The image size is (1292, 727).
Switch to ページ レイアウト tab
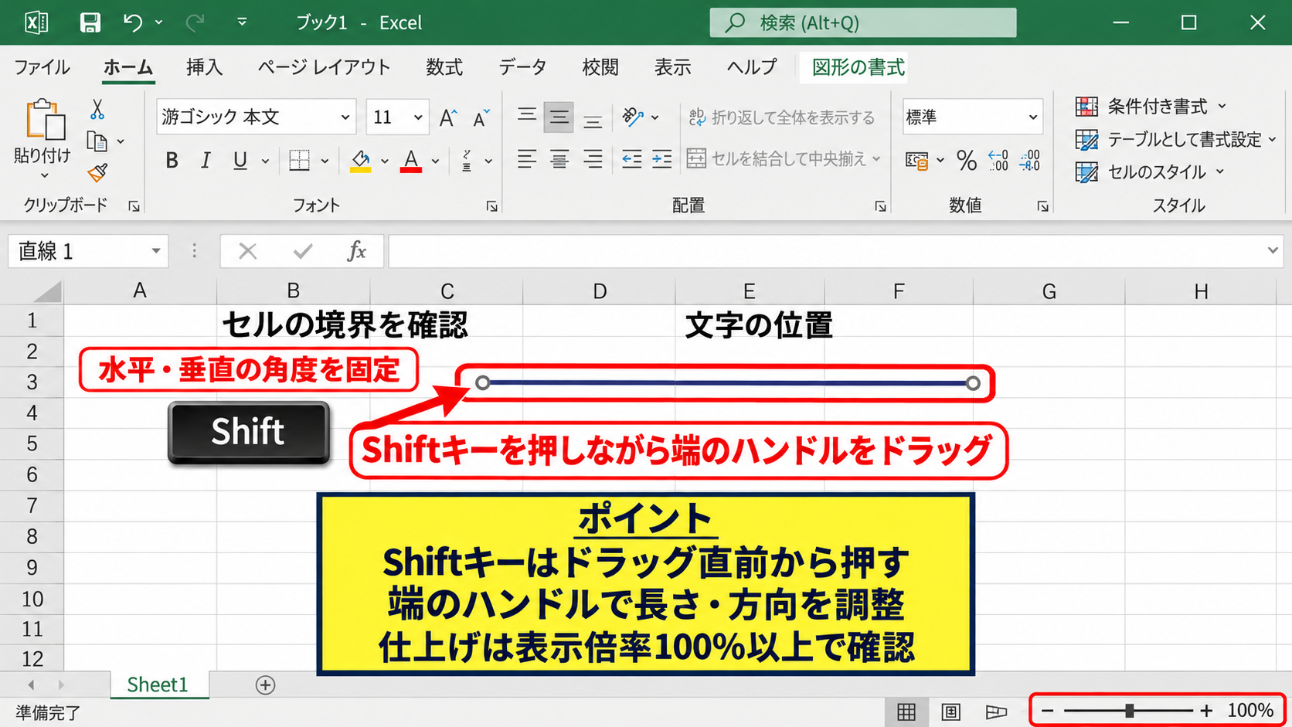point(325,67)
